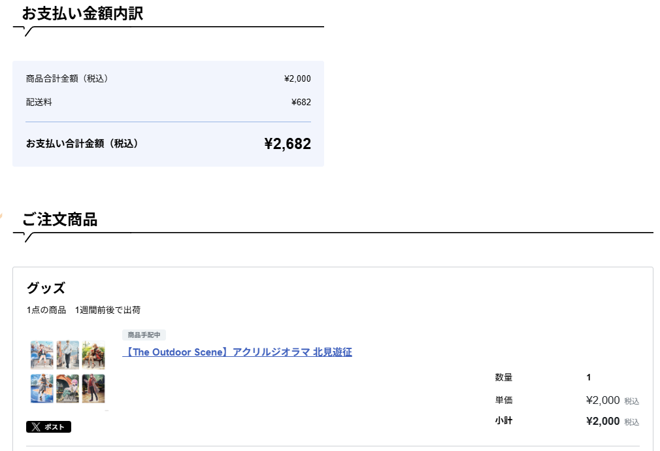Viewport: 660px width, 451px height.
Task: Click the 1週間前後で出荷 shipping estimate text
Action: tap(108, 310)
